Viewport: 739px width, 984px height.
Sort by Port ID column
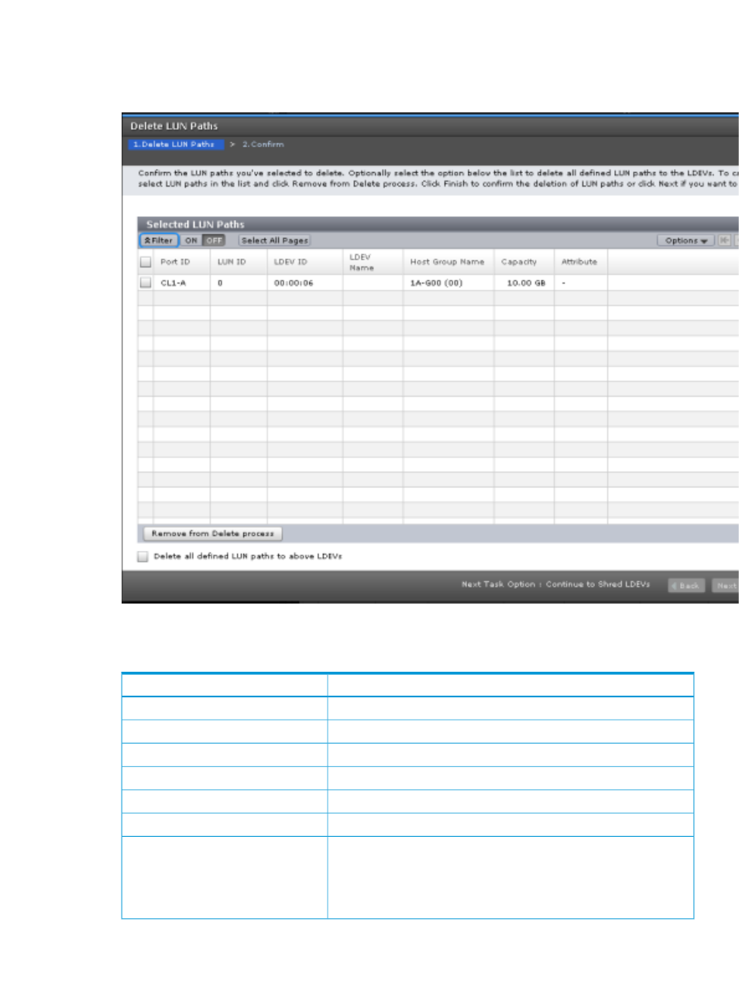[x=175, y=262]
